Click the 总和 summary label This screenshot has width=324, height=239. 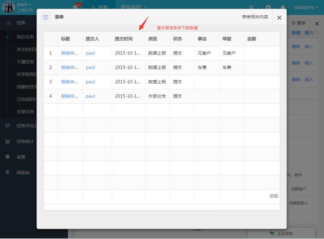(274, 196)
